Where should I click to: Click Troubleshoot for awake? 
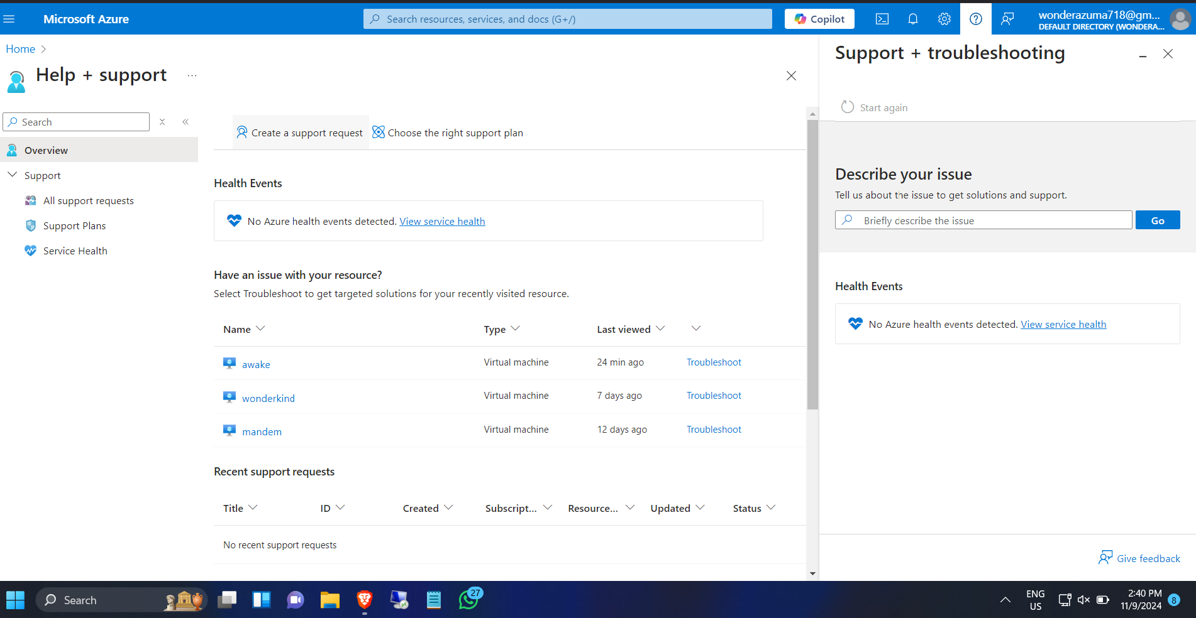coord(714,362)
